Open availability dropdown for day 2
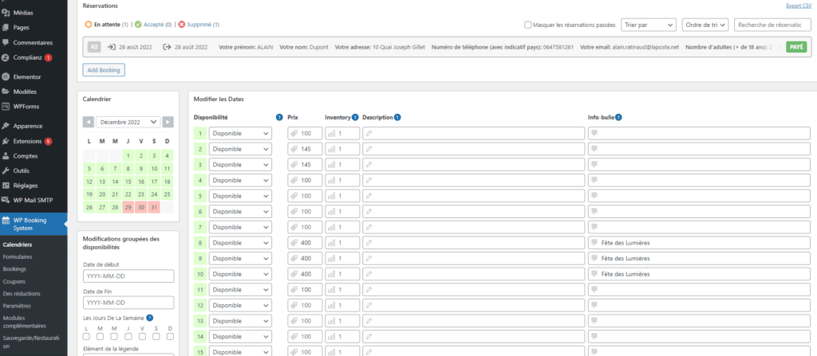The height and width of the screenshot is (356, 817). tap(240, 149)
